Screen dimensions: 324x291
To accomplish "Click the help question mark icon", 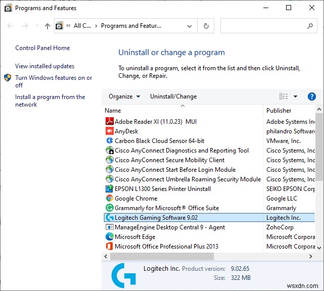I will tap(311, 96).
